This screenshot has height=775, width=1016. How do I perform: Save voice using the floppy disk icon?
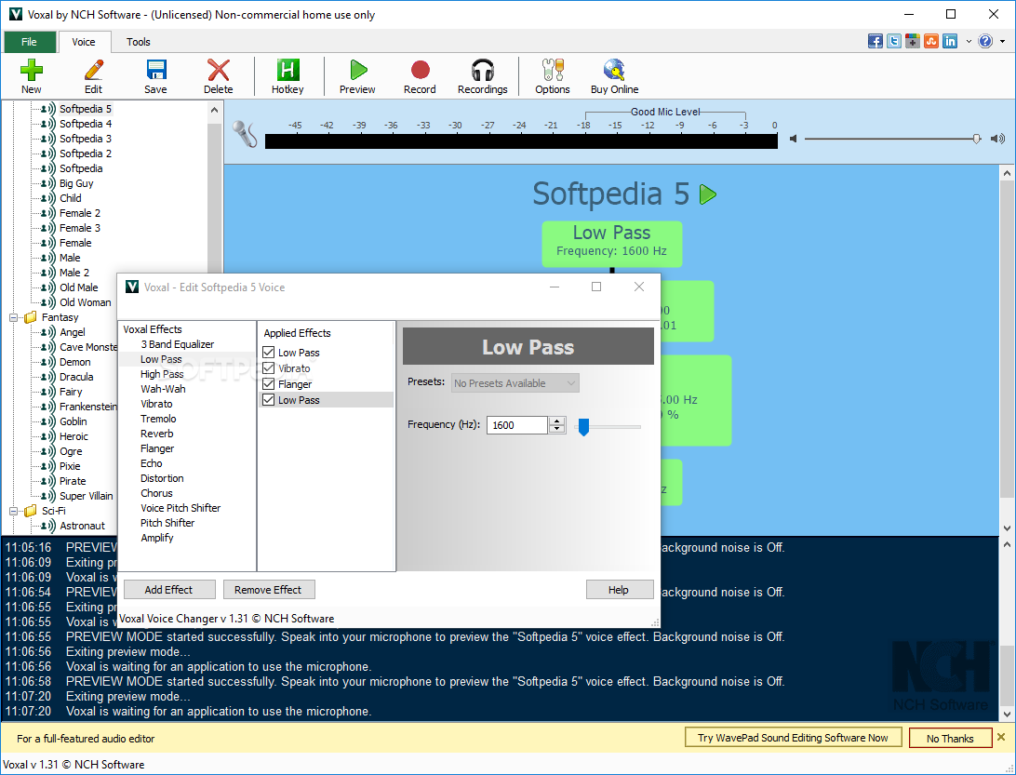point(155,70)
